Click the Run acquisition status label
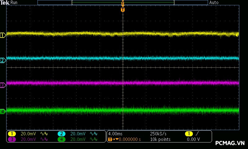The width and height of the screenshot is (248, 149). point(14,2)
